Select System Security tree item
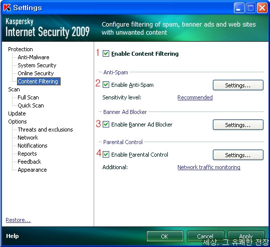 pos(37,65)
